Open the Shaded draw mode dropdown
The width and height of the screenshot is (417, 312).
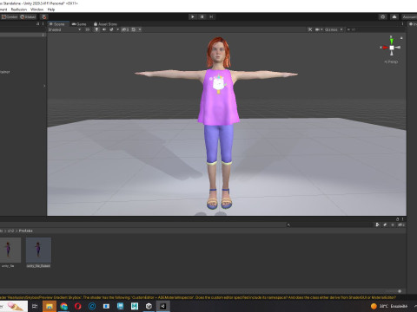pyautogui.click(x=64, y=29)
